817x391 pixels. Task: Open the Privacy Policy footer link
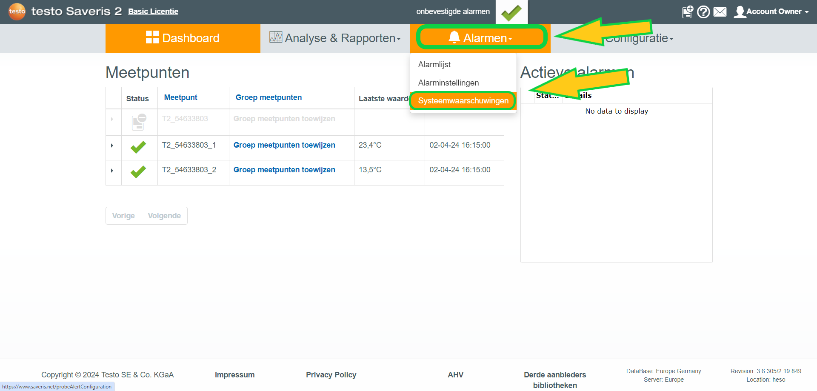(x=331, y=375)
